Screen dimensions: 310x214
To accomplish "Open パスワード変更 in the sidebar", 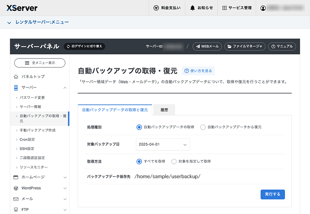I will tap(32, 98).
